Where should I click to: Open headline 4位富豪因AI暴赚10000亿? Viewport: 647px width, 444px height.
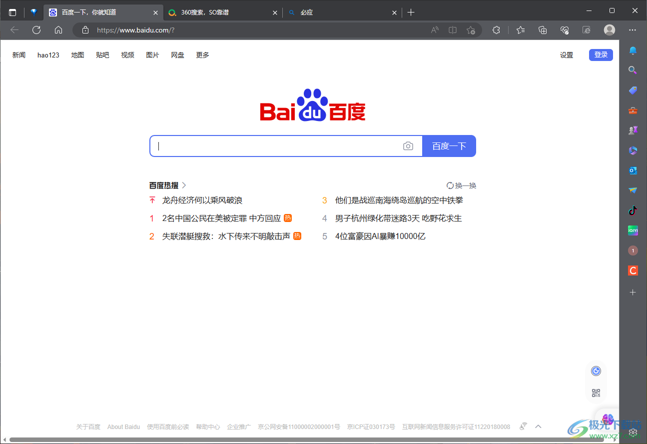pos(380,236)
